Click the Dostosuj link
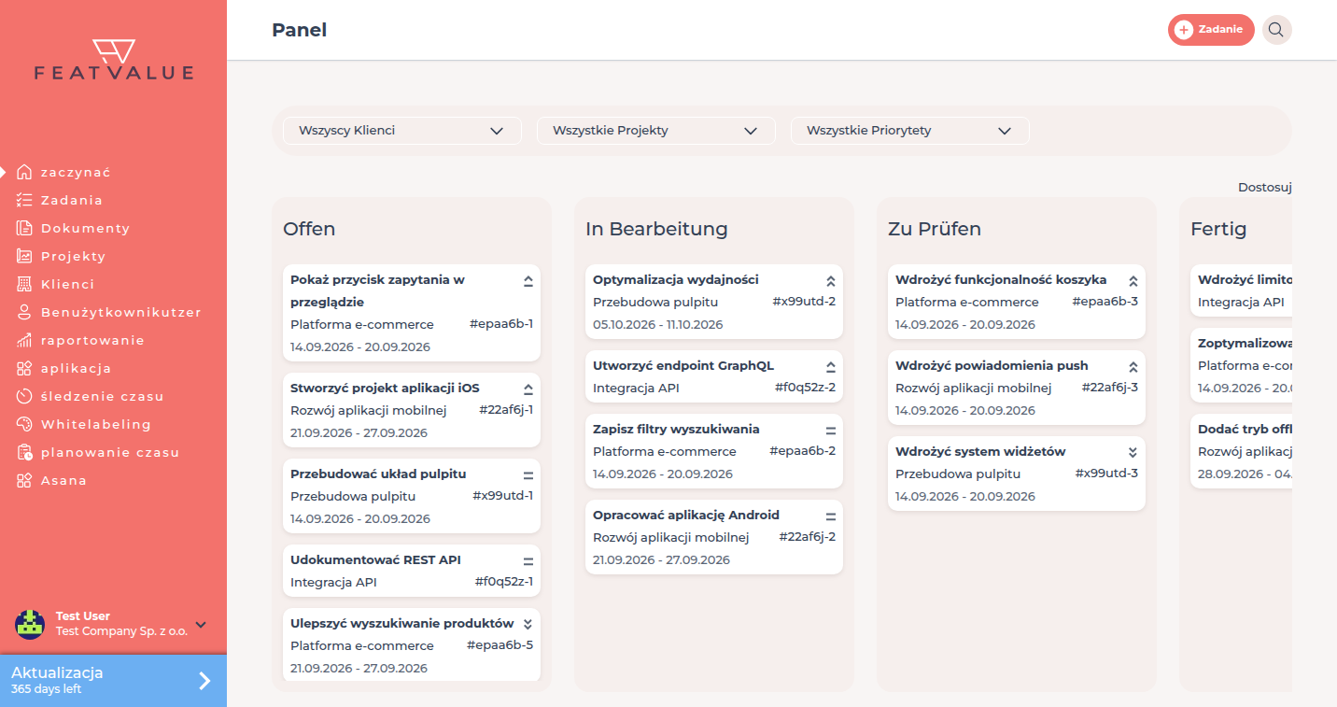 (1265, 188)
